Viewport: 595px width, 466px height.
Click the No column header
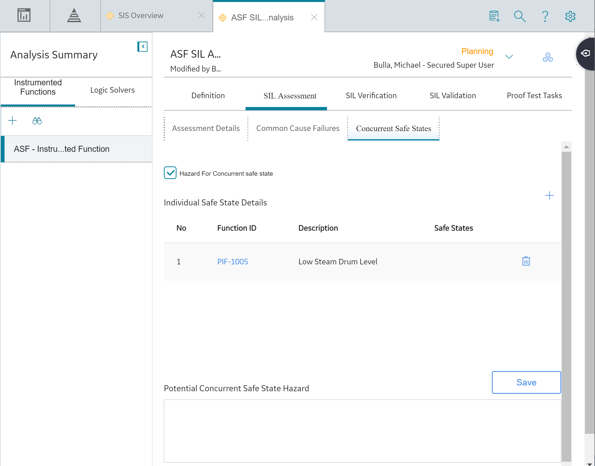coord(181,228)
